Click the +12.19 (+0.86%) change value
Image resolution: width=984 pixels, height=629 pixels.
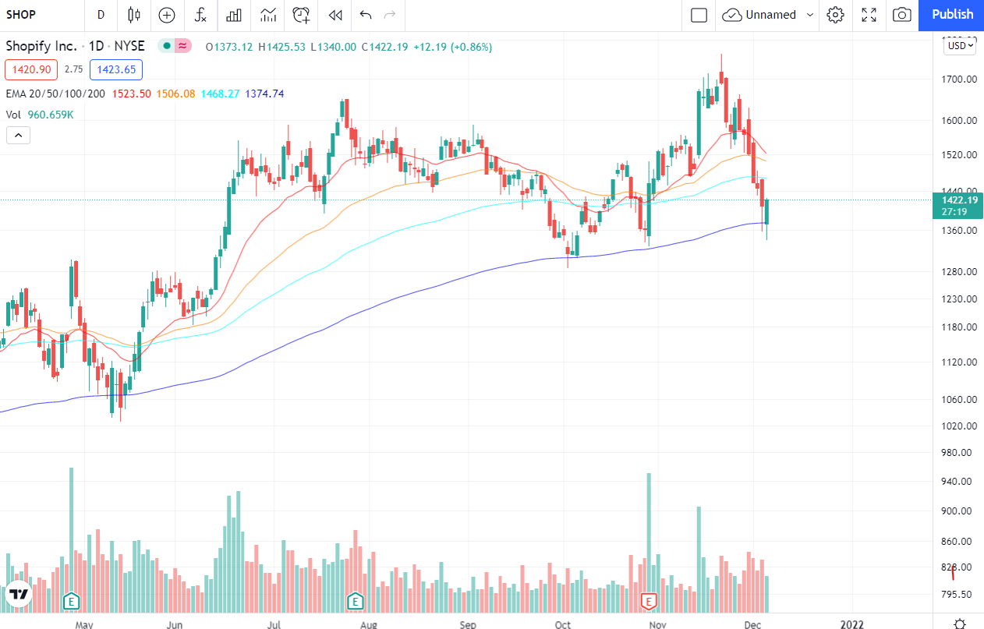point(453,47)
